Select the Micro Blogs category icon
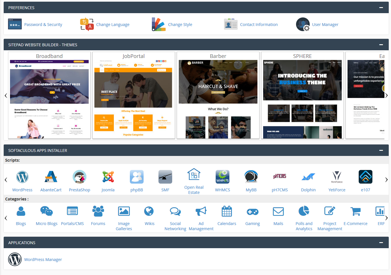The image size is (391, 275). pyautogui.click(x=47, y=211)
